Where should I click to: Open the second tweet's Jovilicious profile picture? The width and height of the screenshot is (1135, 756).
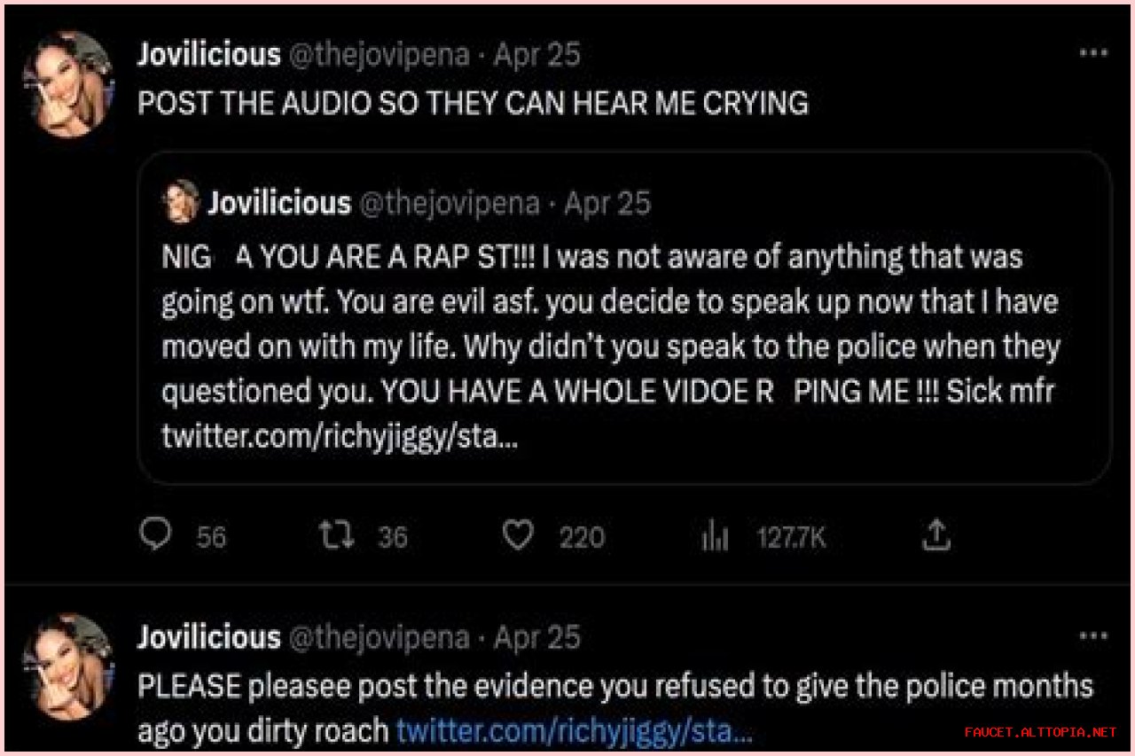(x=68, y=666)
